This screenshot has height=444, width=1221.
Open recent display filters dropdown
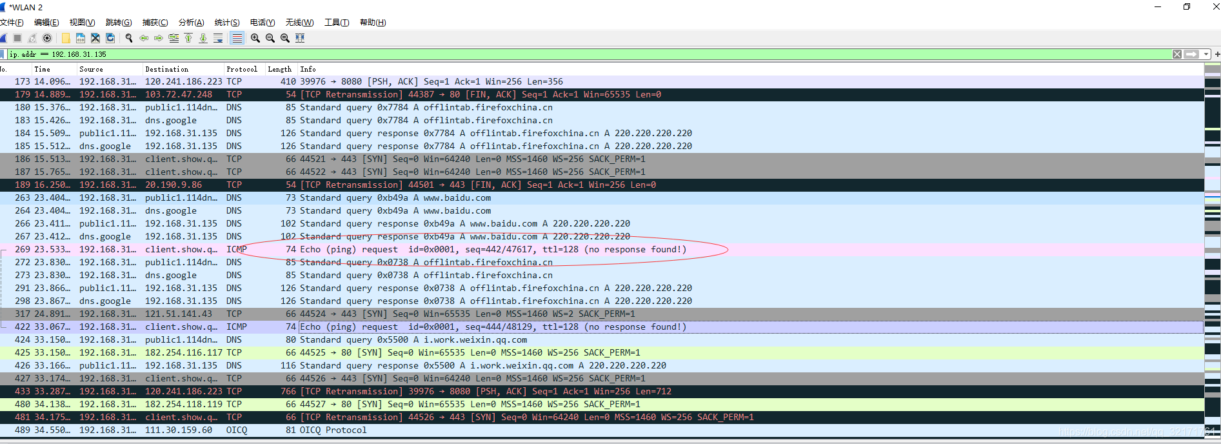[x=1206, y=54]
